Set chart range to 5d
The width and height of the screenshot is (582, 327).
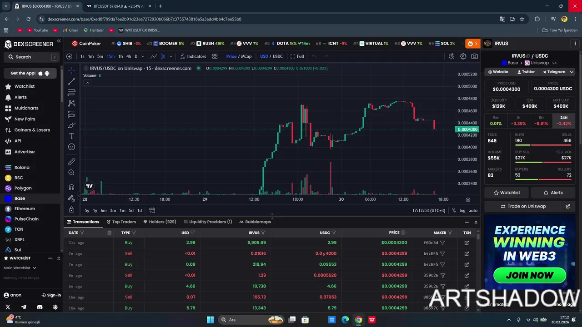tap(131, 210)
